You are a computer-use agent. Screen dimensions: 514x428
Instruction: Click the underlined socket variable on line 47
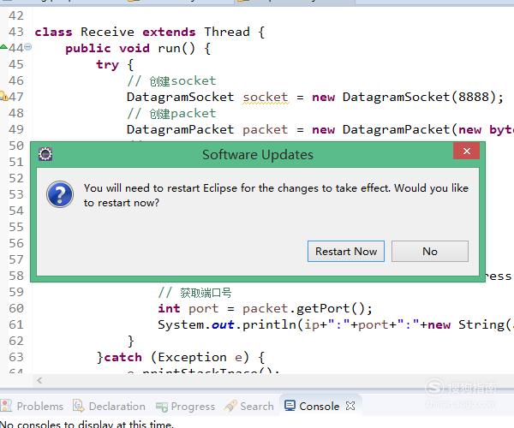point(266,97)
